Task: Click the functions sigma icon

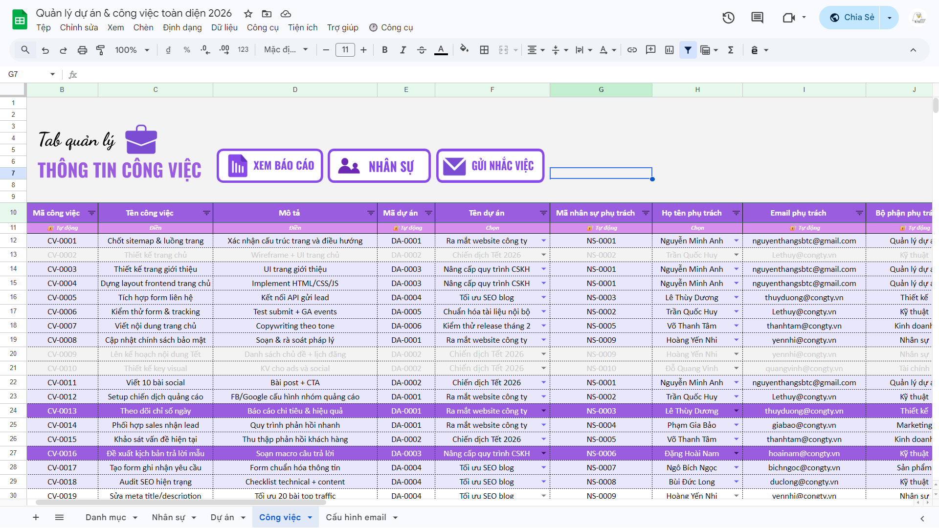Action: (731, 50)
